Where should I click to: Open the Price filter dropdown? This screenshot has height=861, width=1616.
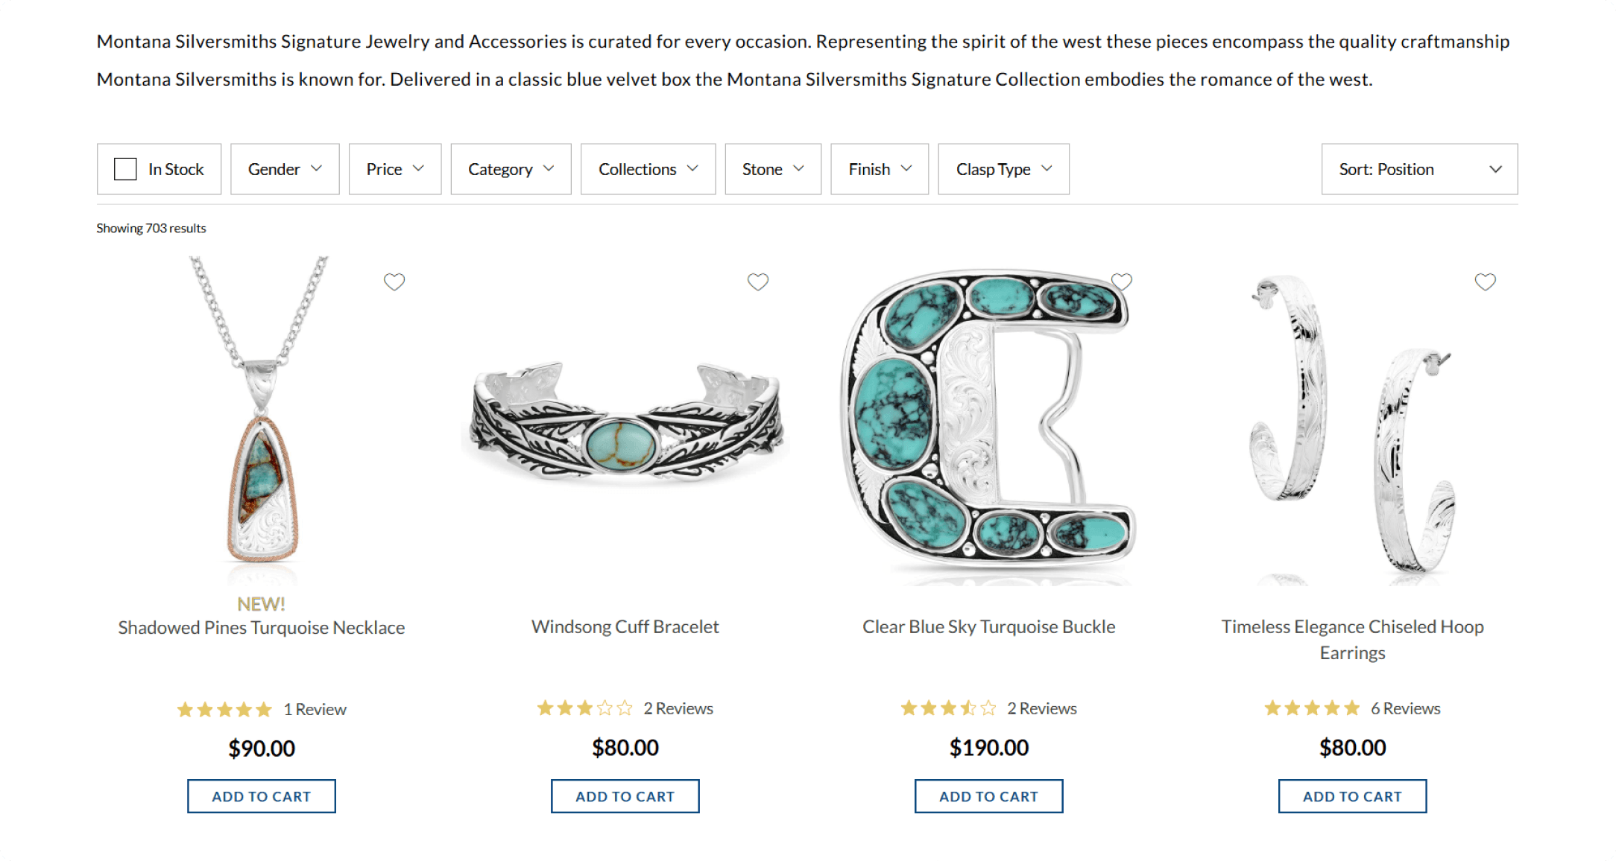click(394, 169)
